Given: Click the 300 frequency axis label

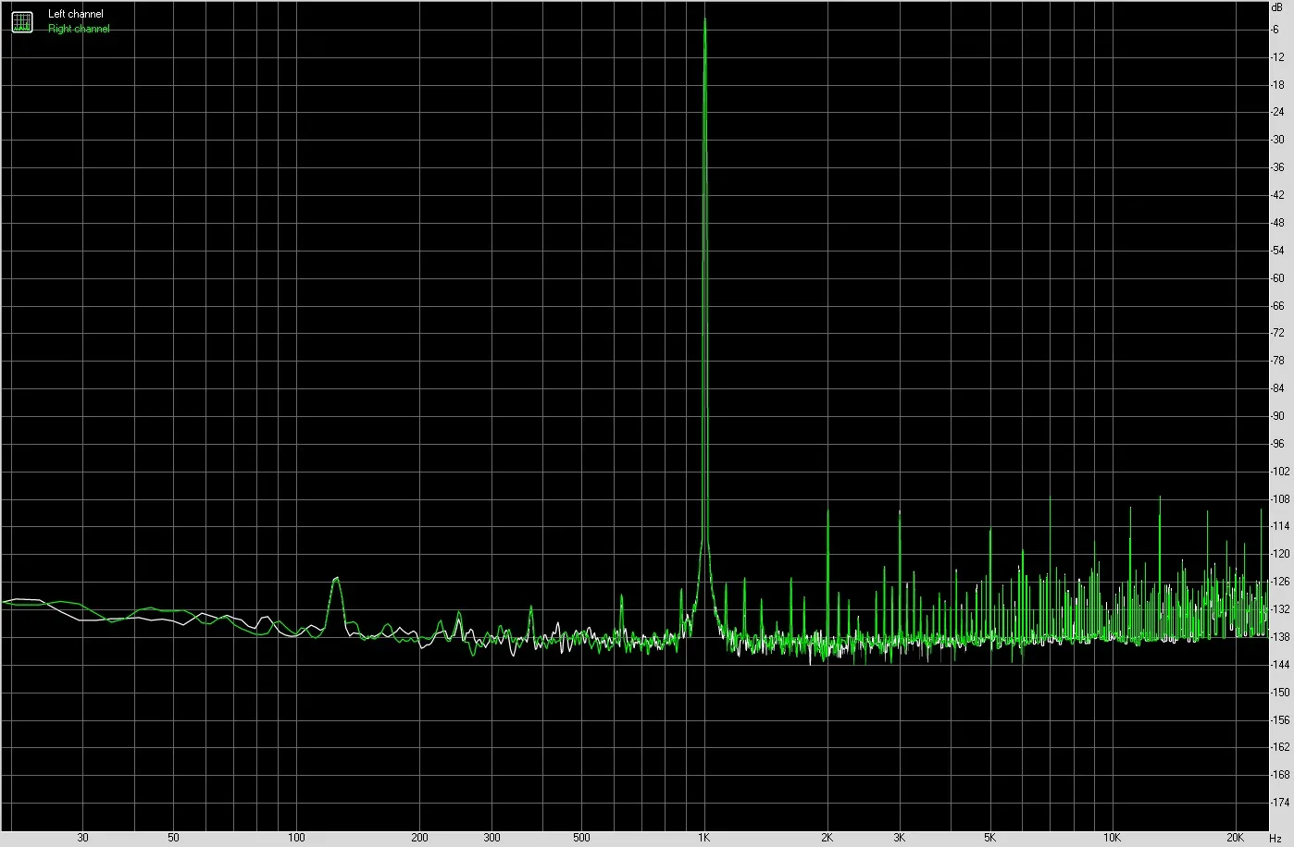Looking at the screenshot, I should pyautogui.click(x=491, y=838).
